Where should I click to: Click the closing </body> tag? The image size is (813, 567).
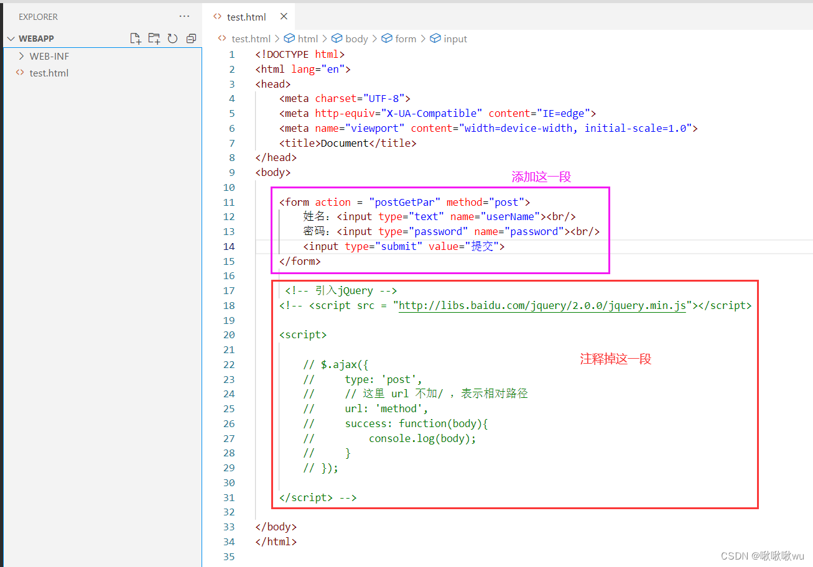tap(276, 527)
